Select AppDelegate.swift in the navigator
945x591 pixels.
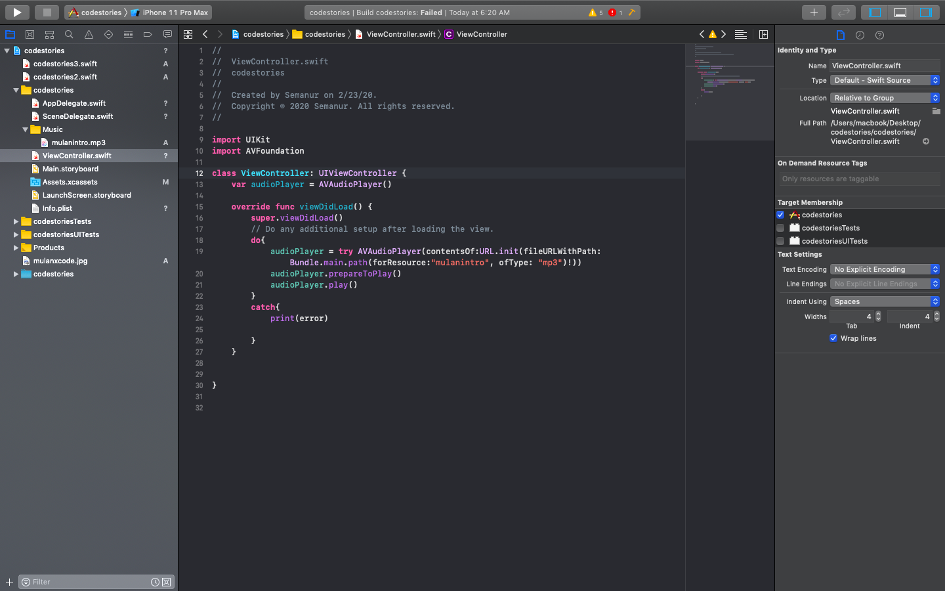(x=73, y=103)
